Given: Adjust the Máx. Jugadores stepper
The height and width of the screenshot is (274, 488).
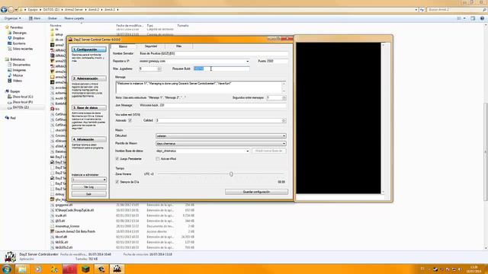Looking at the screenshot, I should point(159,68).
